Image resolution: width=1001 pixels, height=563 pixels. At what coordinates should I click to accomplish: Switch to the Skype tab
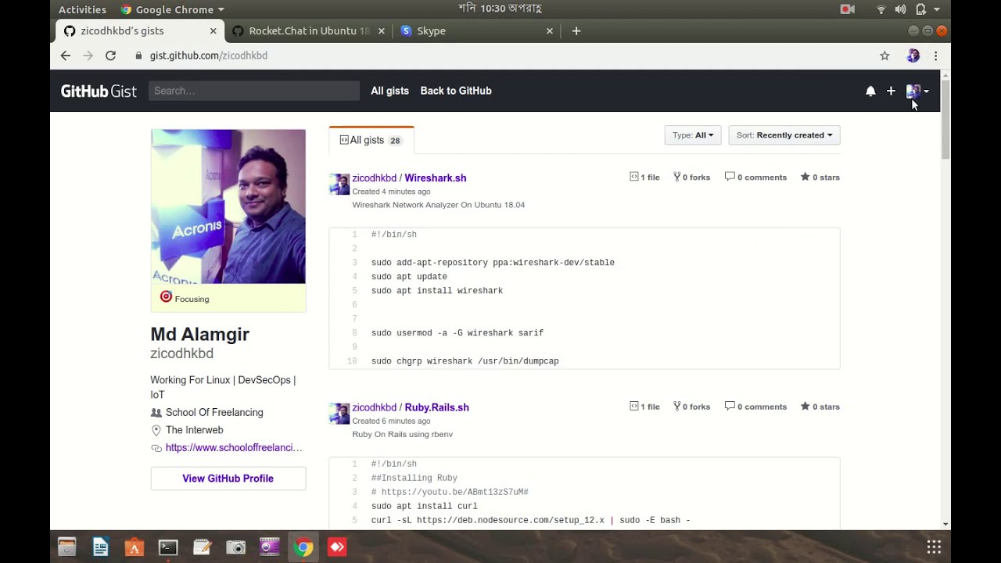[477, 31]
